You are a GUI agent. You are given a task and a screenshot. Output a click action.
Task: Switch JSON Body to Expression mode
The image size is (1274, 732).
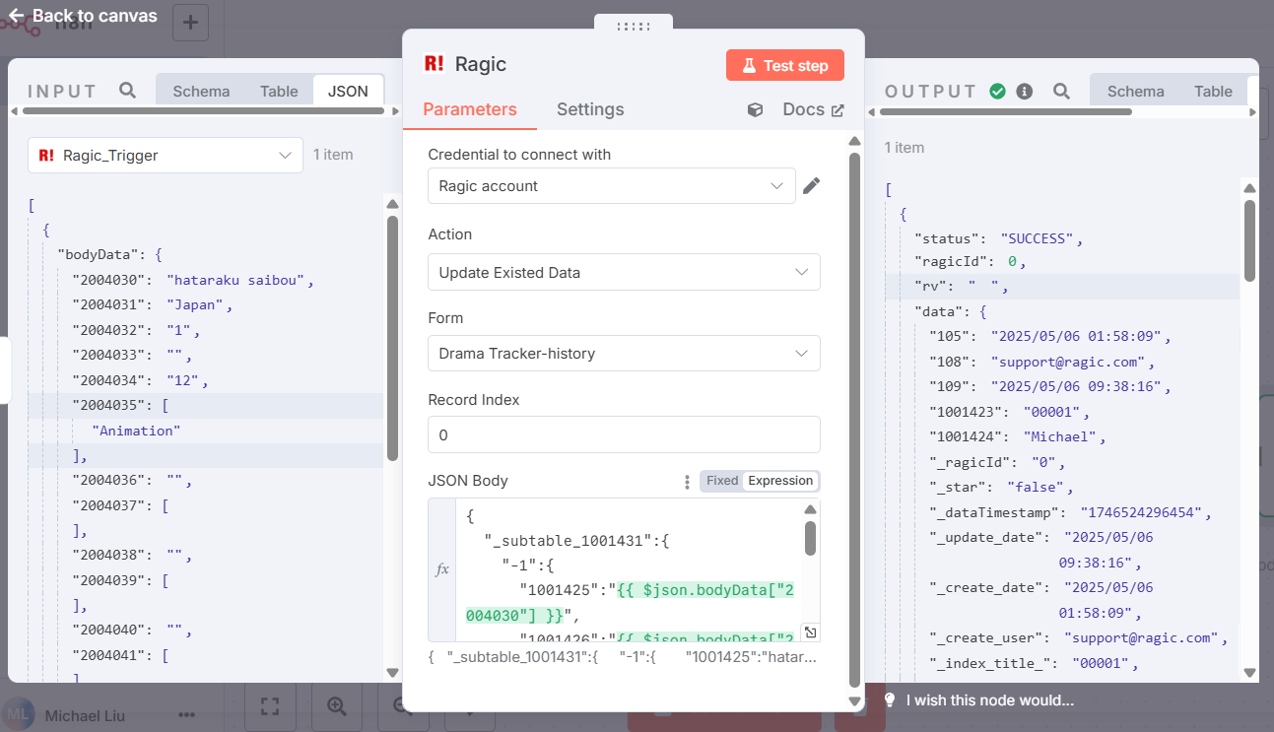tap(780, 481)
